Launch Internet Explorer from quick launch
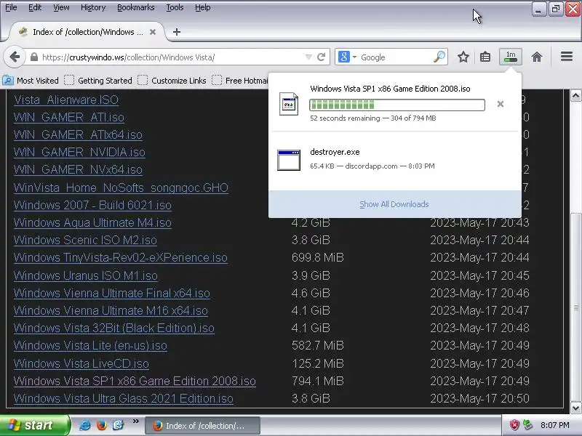This screenshot has width=582, height=436. tap(85, 425)
